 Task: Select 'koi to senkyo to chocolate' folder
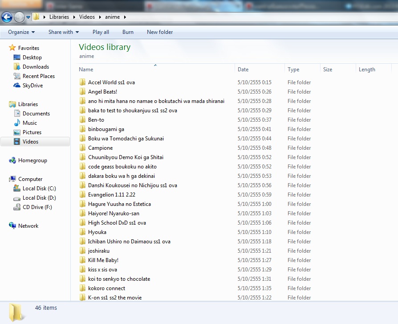119,279
